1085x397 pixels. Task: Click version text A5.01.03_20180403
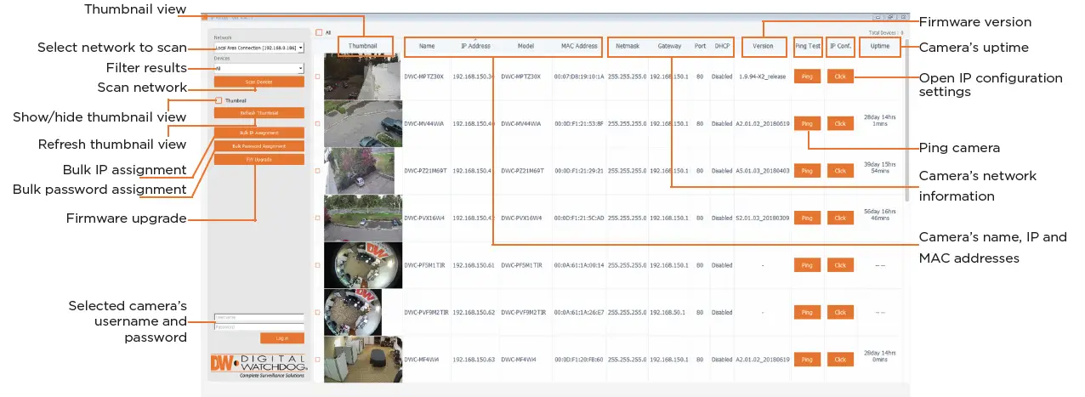tap(763, 171)
